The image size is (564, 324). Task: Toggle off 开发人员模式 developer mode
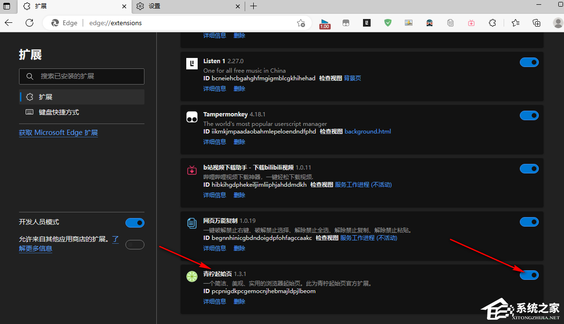click(x=134, y=223)
